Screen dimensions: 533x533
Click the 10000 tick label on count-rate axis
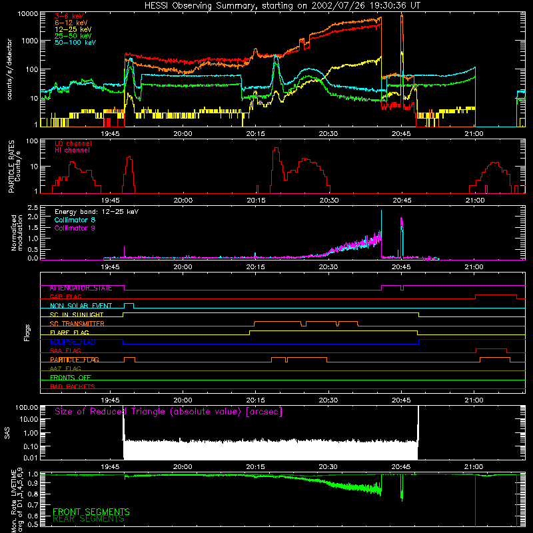pyautogui.click(x=28, y=14)
